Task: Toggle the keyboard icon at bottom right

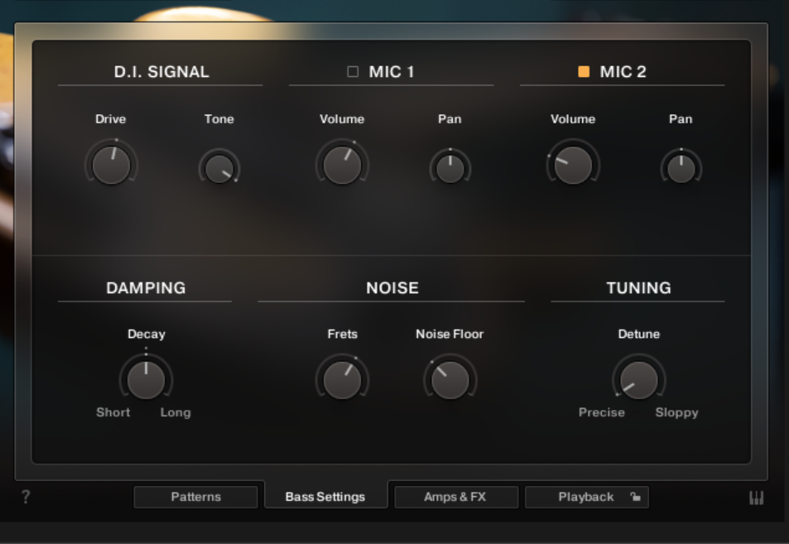Action: pos(756,498)
